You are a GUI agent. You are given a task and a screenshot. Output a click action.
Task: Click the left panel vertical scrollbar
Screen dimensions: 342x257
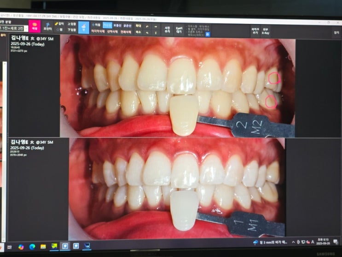tap(4, 151)
